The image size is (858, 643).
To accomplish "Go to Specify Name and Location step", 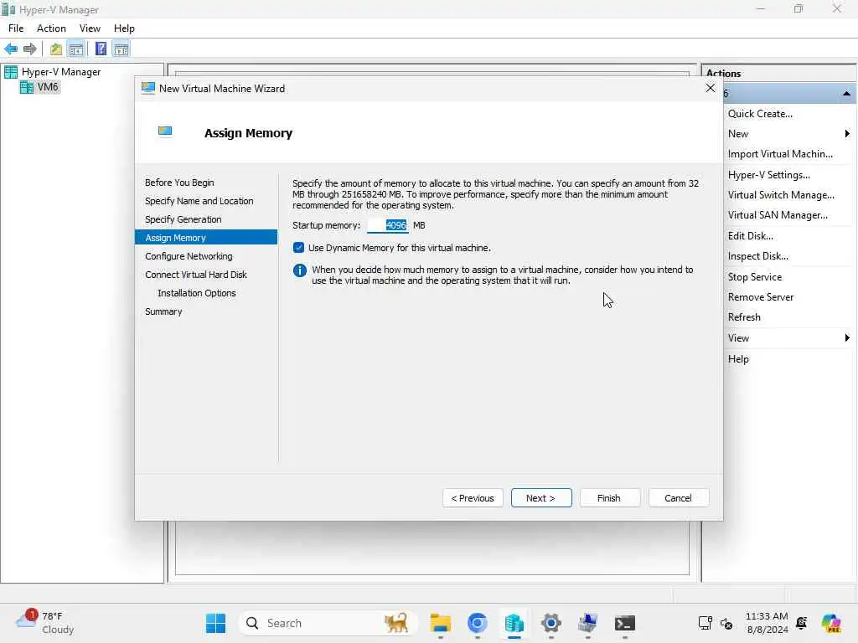I will pos(199,201).
